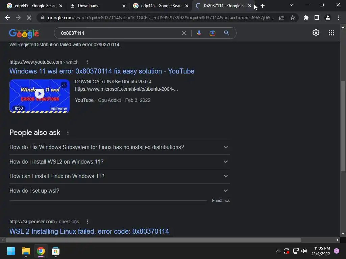Toggle the Chrome side panel
This screenshot has width=346, height=259.
tap(317, 18)
